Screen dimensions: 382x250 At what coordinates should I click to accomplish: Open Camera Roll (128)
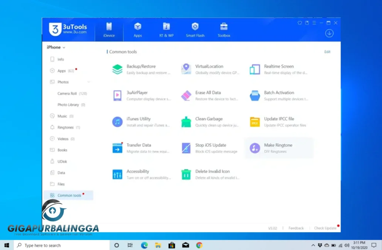[x=72, y=93]
